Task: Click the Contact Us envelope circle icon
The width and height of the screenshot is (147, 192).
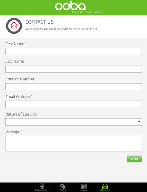Action: [14, 26]
